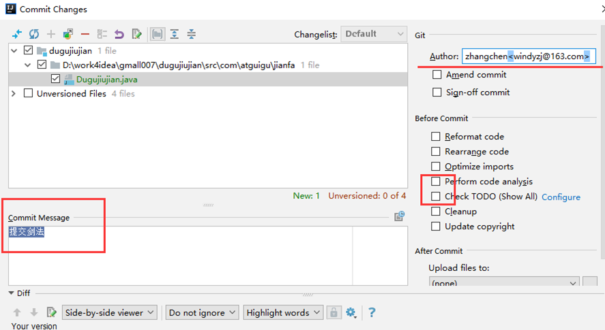Click the Configure TODO link
The image size is (605, 330).
click(x=561, y=197)
